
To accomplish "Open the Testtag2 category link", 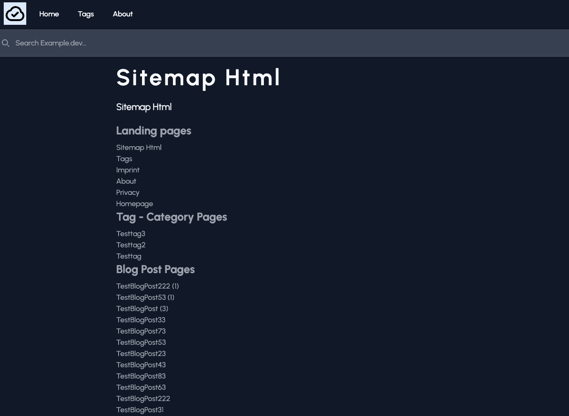I will tap(131, 245).
